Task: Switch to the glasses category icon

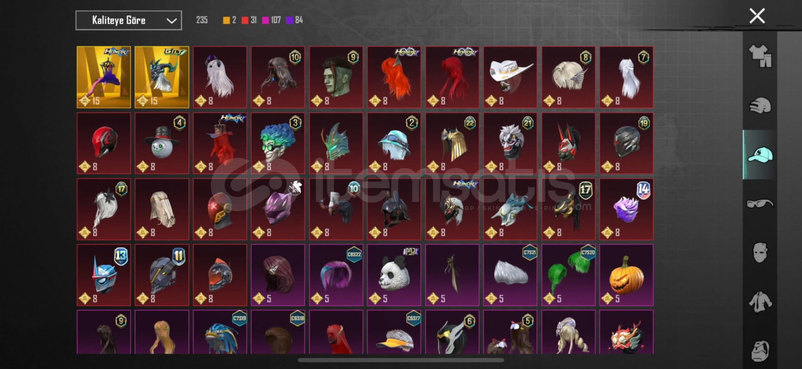Action: 760,204
